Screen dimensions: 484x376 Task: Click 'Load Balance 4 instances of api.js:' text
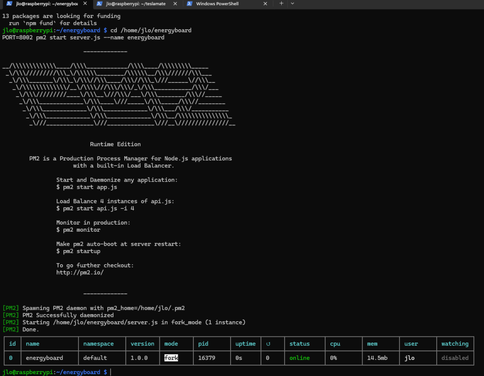[115, 201]
